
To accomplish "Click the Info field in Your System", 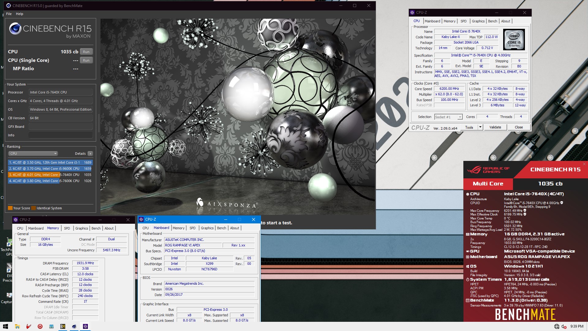I will click(61, 135).
